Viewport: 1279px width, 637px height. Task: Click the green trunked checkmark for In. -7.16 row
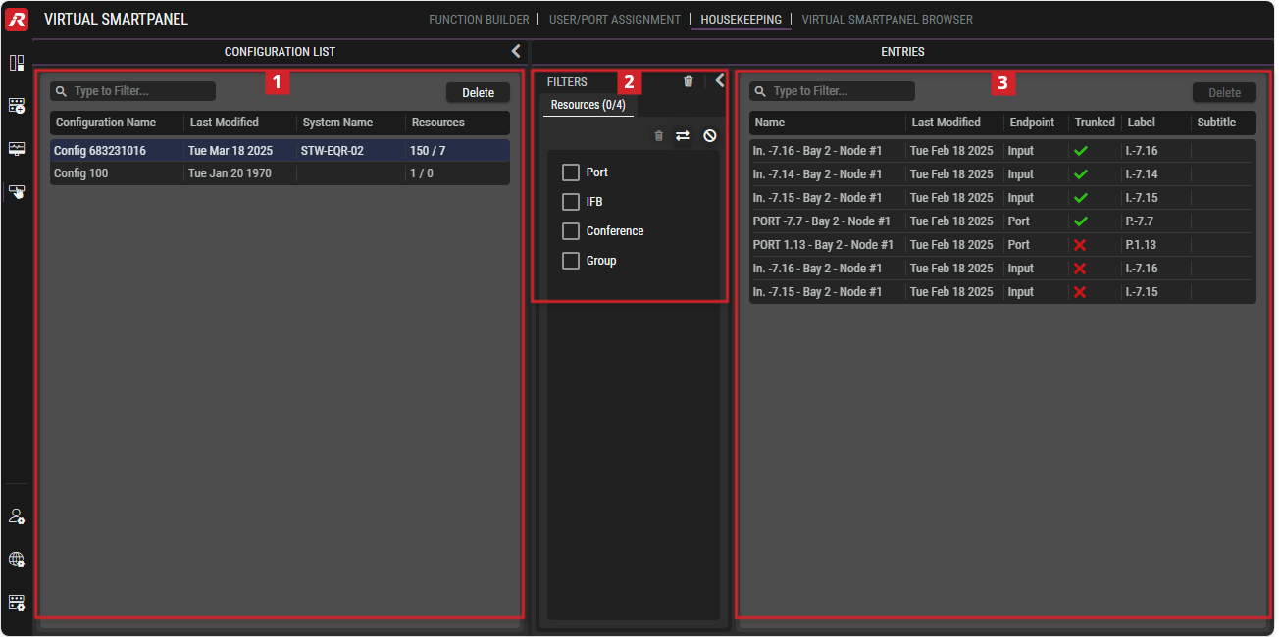pos(1081,151)
